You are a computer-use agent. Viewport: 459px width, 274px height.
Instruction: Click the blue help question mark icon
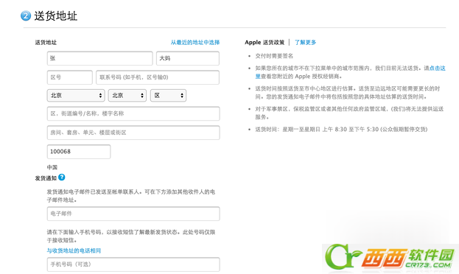[61, 177]
